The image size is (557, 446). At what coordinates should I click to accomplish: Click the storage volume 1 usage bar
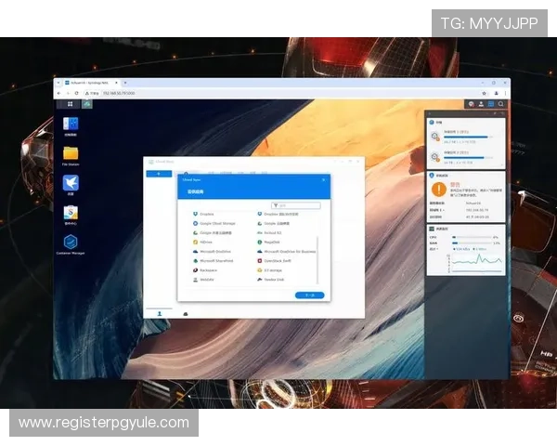468,137
